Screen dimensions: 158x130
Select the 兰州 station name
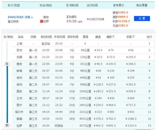pos(19,98)
